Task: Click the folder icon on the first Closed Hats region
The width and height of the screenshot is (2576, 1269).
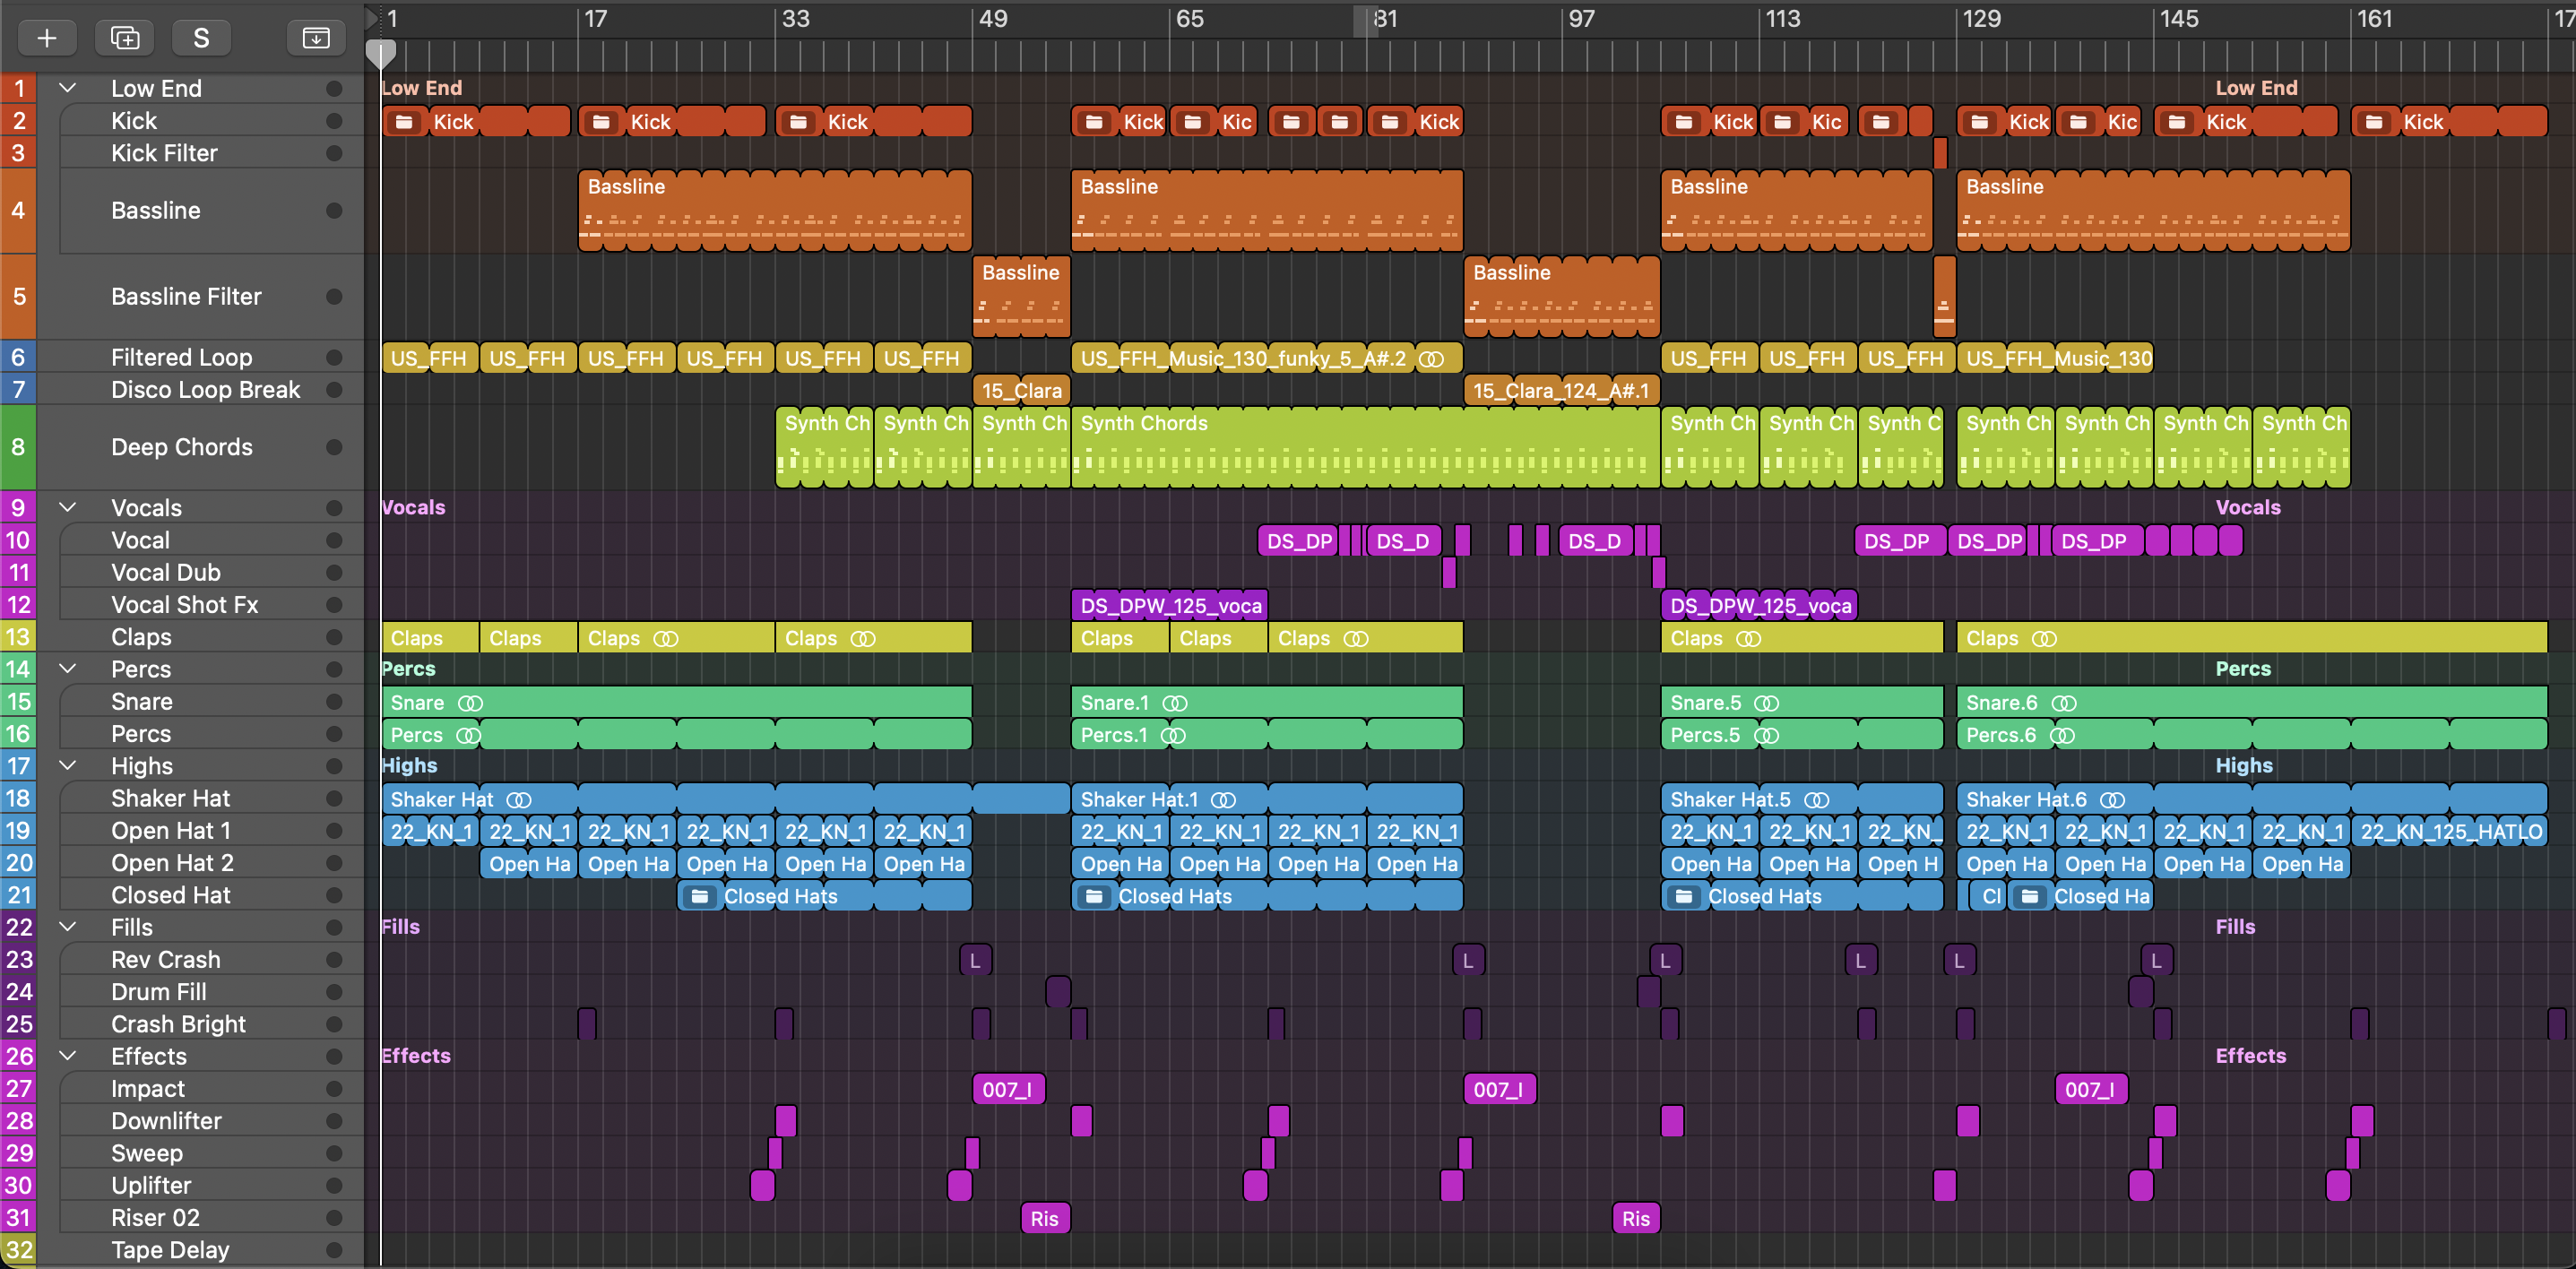Action: 700,897
